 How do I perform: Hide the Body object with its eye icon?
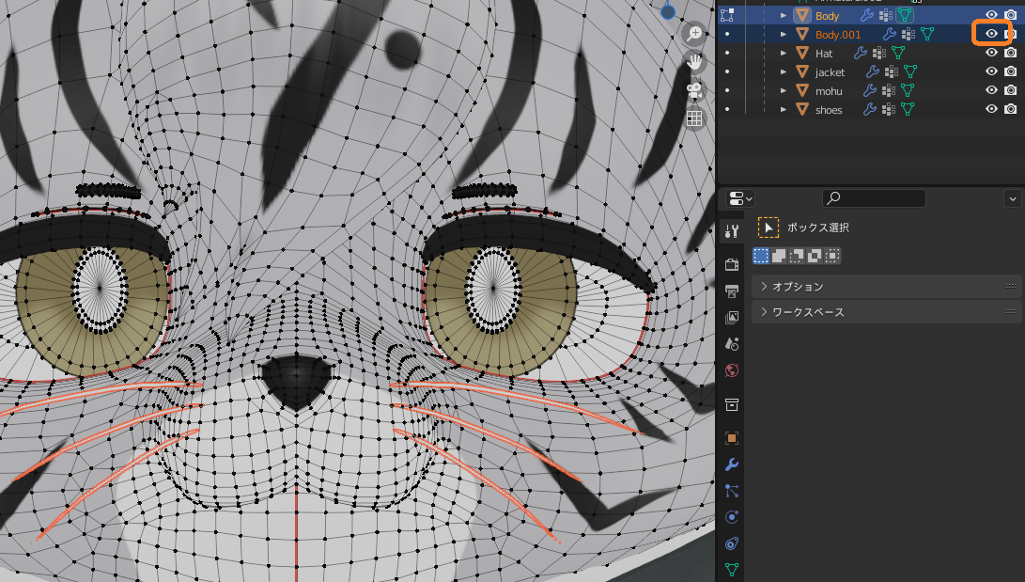pos(992,15)
